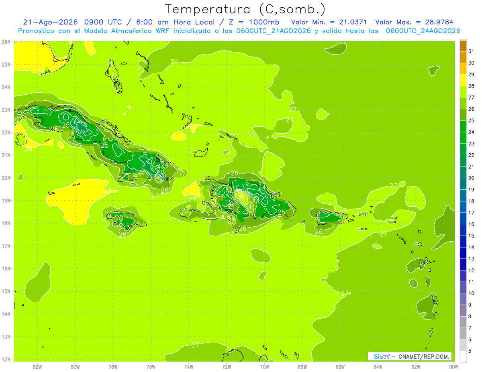Viewport: 482px width, 372px height.
Task: Pick the purple swatch between 8 and 9
Action: [x=463, y=311]
